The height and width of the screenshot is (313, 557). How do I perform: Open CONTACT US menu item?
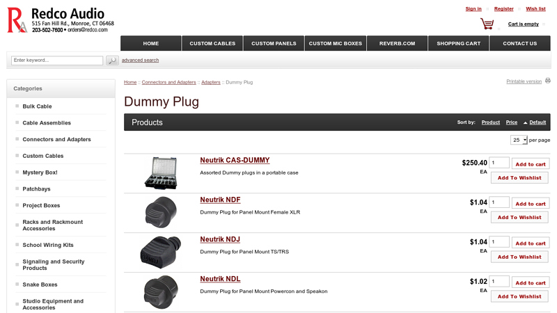pos(520,43)
